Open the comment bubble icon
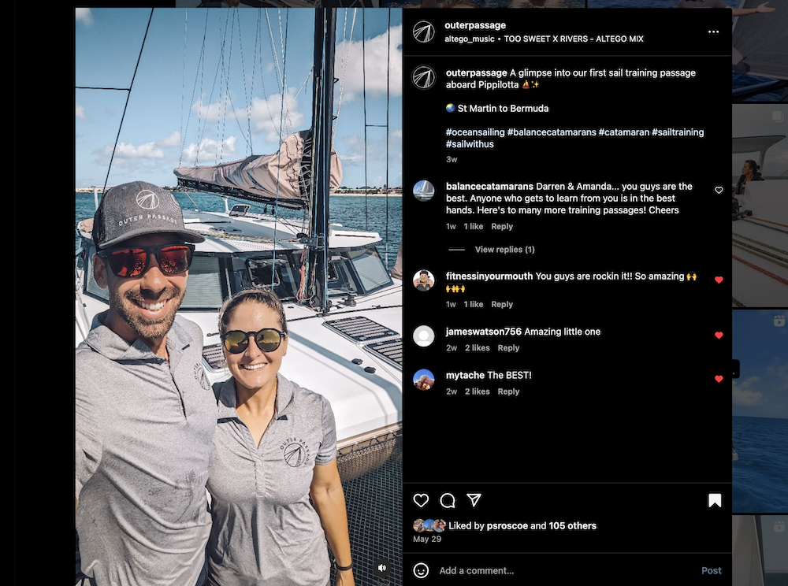 coord(448,501)
